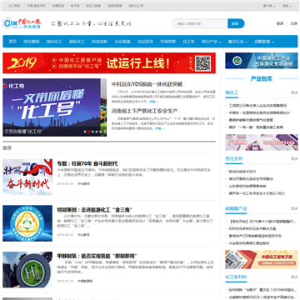The image size is (300, 300).
Task: Open headline 中科远东YDS脱硫一体化获突破
Action: pos(147,84)
